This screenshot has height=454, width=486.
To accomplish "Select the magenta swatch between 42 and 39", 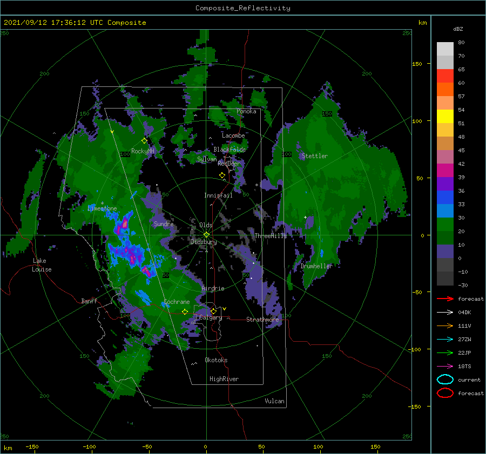I will tap(445, 170).
